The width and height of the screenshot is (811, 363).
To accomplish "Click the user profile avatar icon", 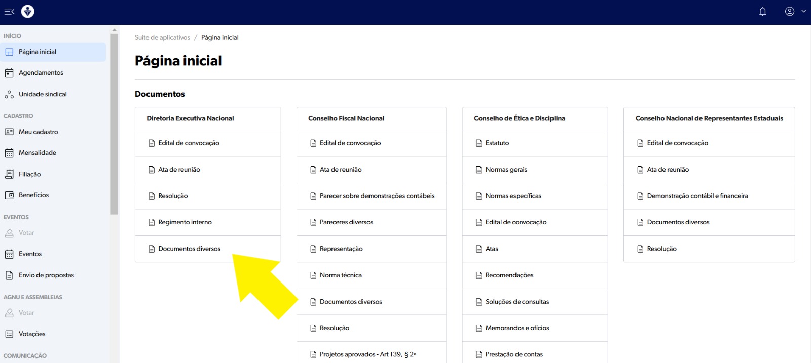I will [789, 12].
